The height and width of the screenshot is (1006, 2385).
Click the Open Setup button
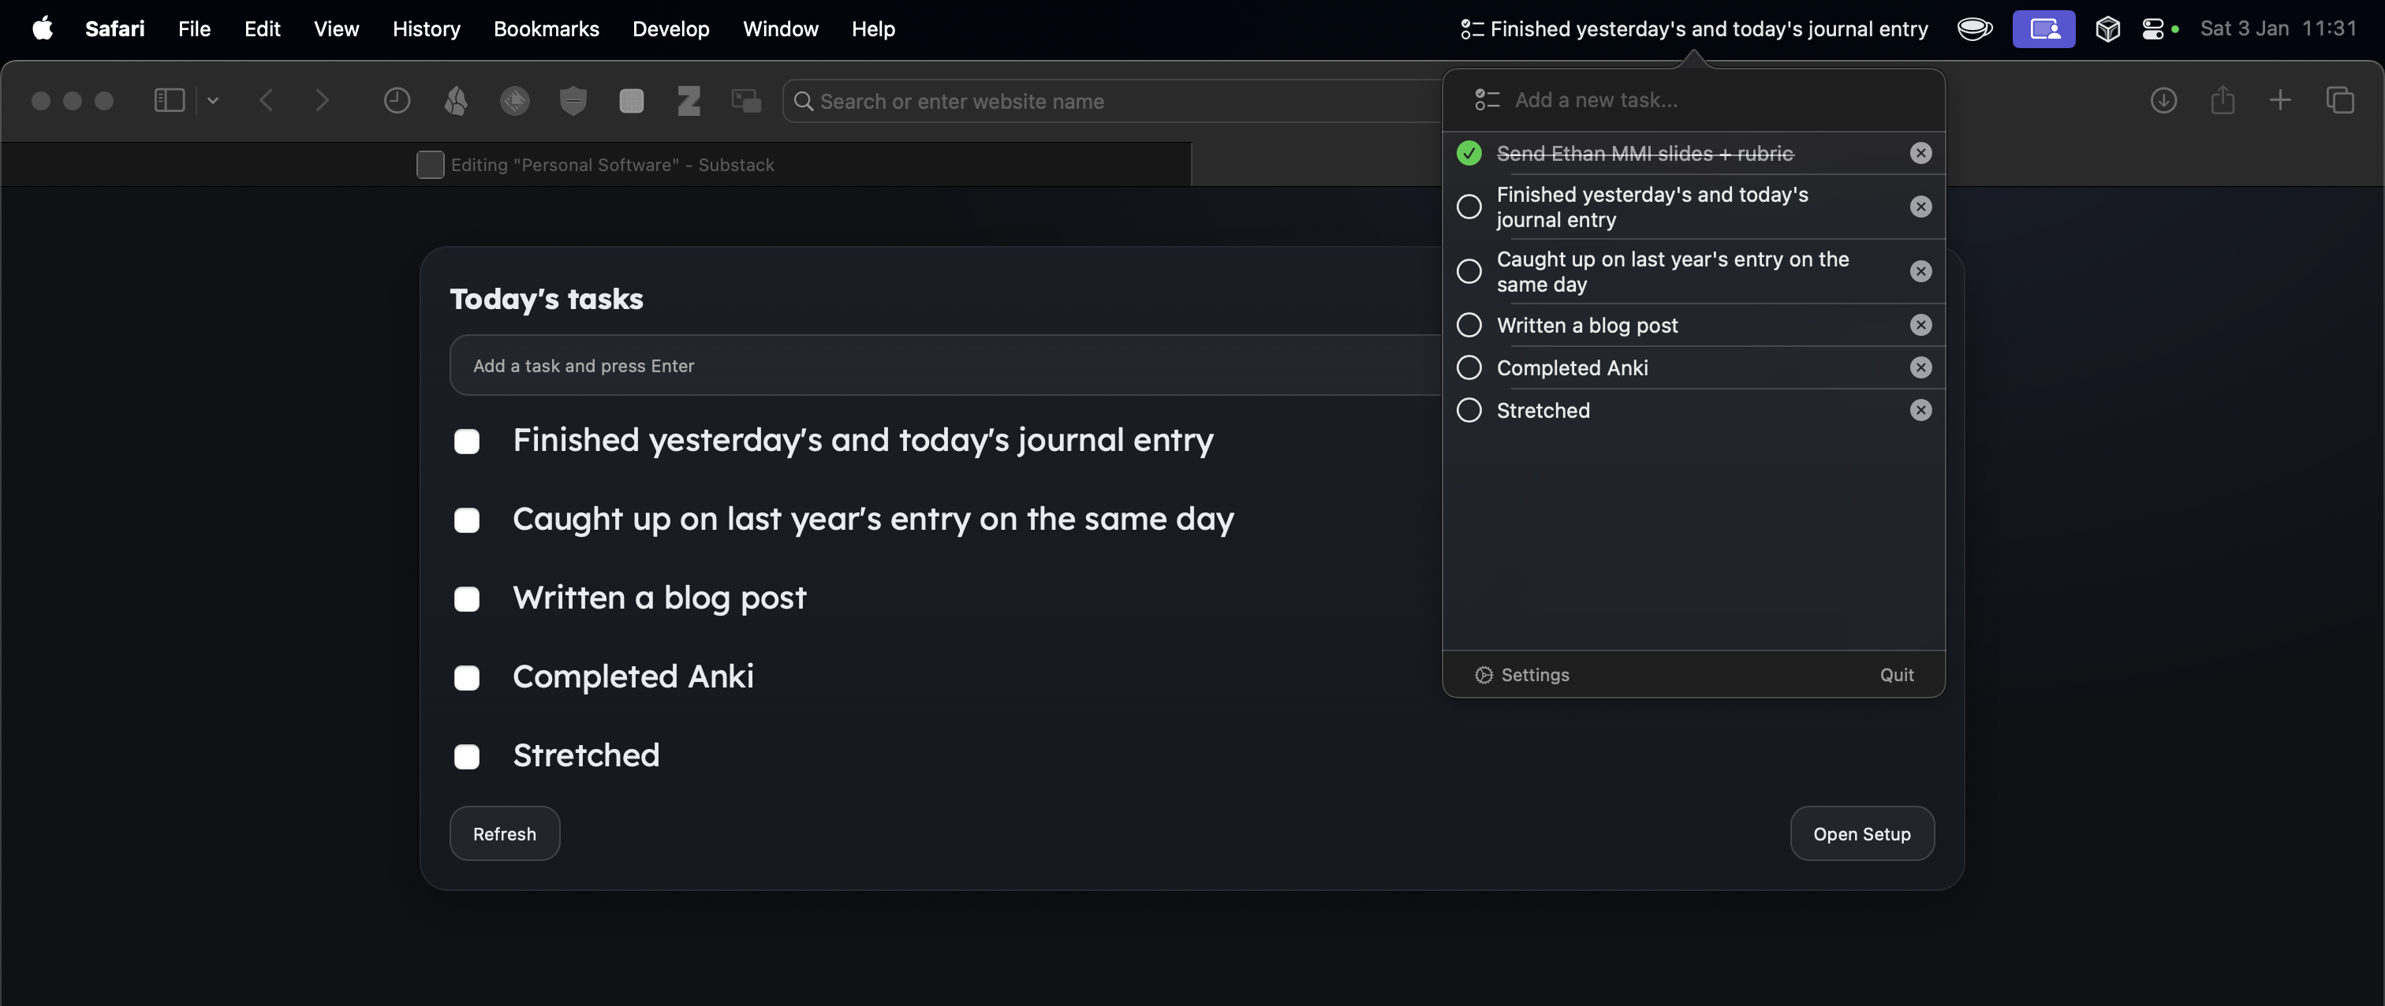click(1861, 833)
